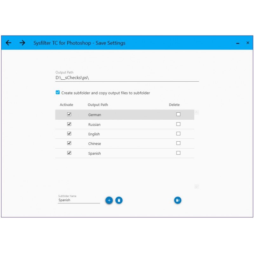The image size is (254, 254).
Task: Check Delete box for Chinese
Action: [x=178, y=143]
